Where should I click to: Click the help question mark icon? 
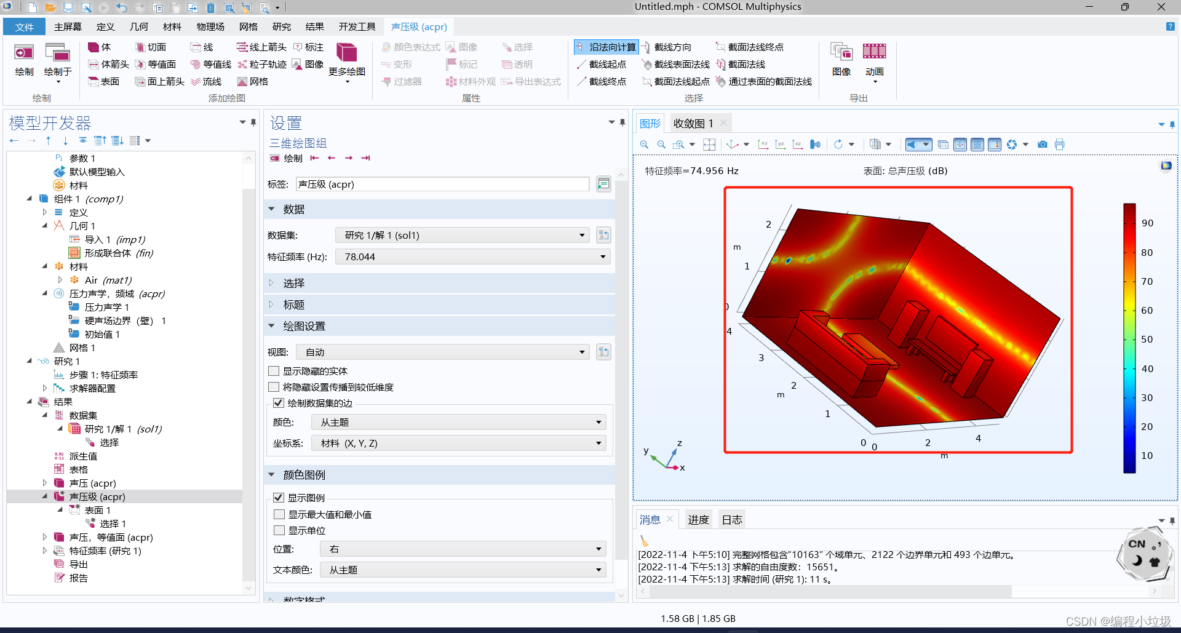pos(1170,26)
